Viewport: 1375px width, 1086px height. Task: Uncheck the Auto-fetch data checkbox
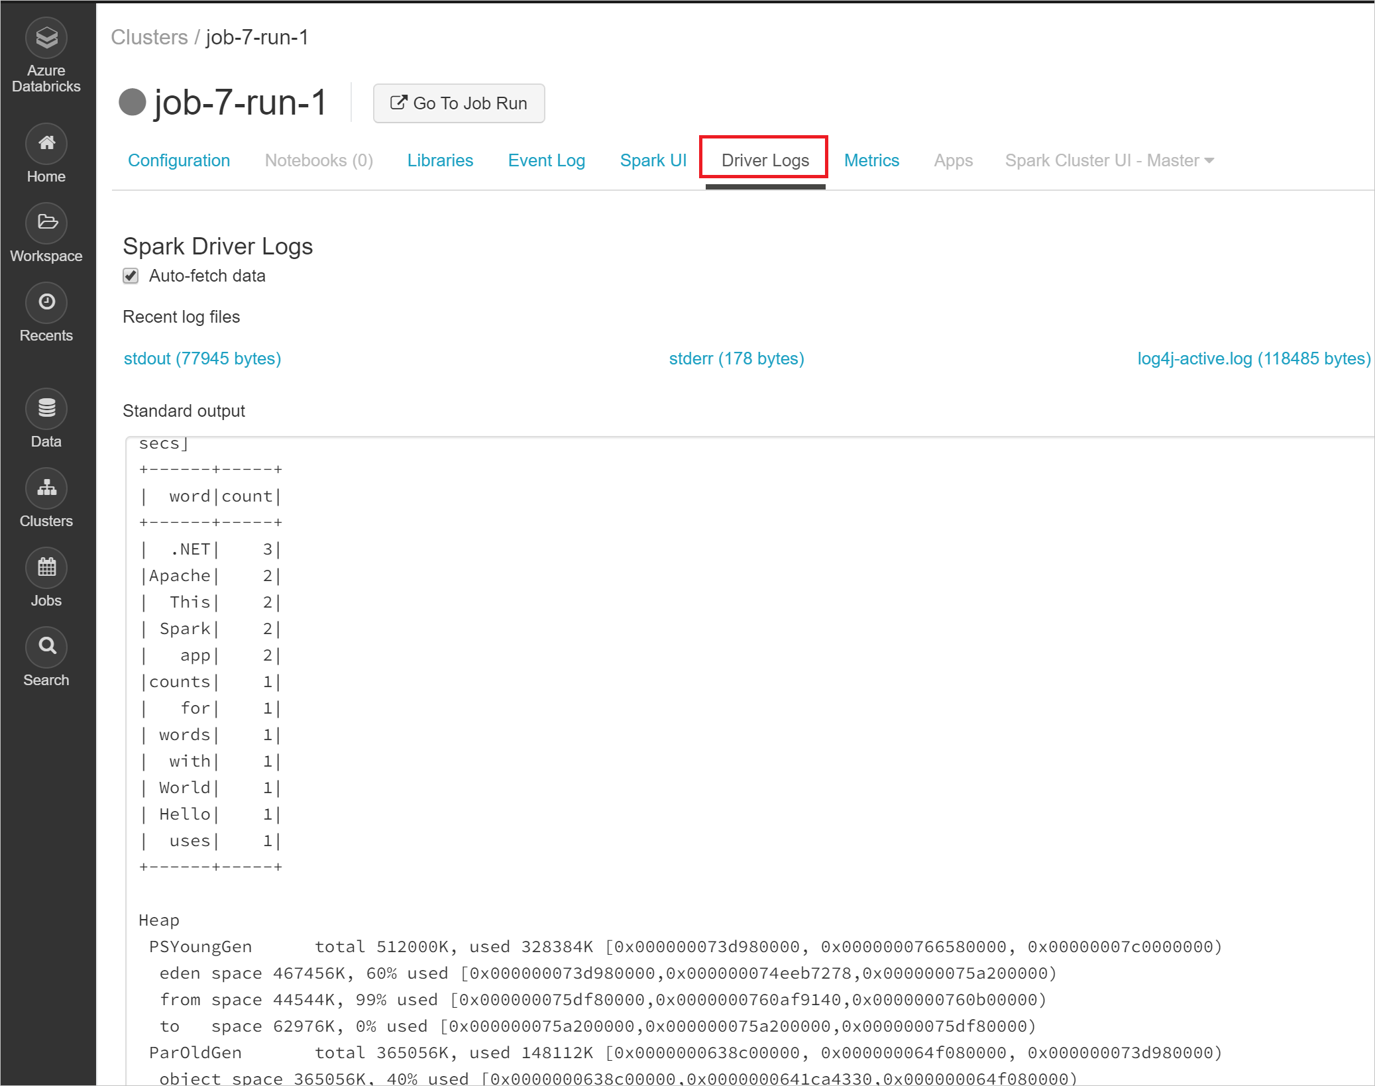131,276
